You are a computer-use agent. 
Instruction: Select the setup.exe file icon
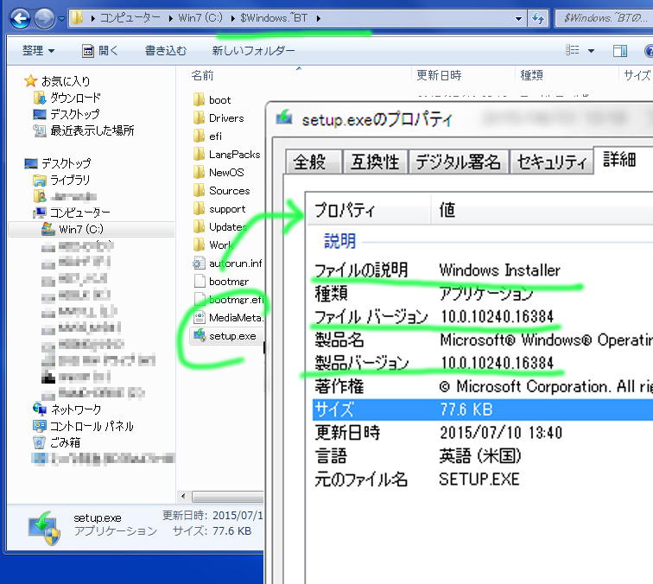pyautogui.click(x=200, y=335)
